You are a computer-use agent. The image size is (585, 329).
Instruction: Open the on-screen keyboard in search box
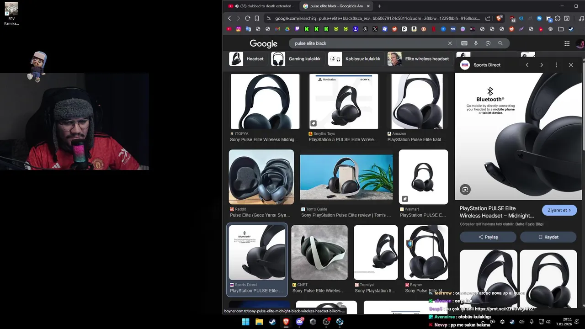[464, 43]
